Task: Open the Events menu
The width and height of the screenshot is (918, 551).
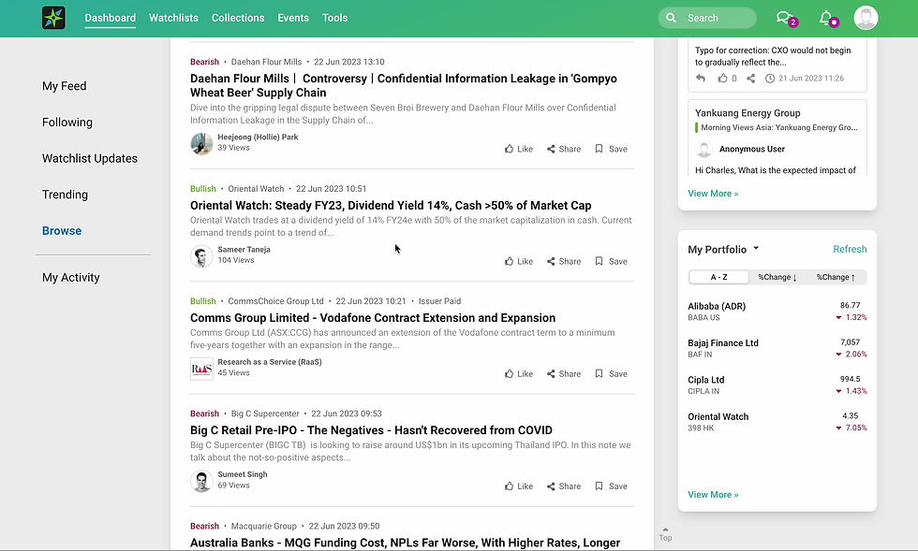Action: [x=292, y=18]
